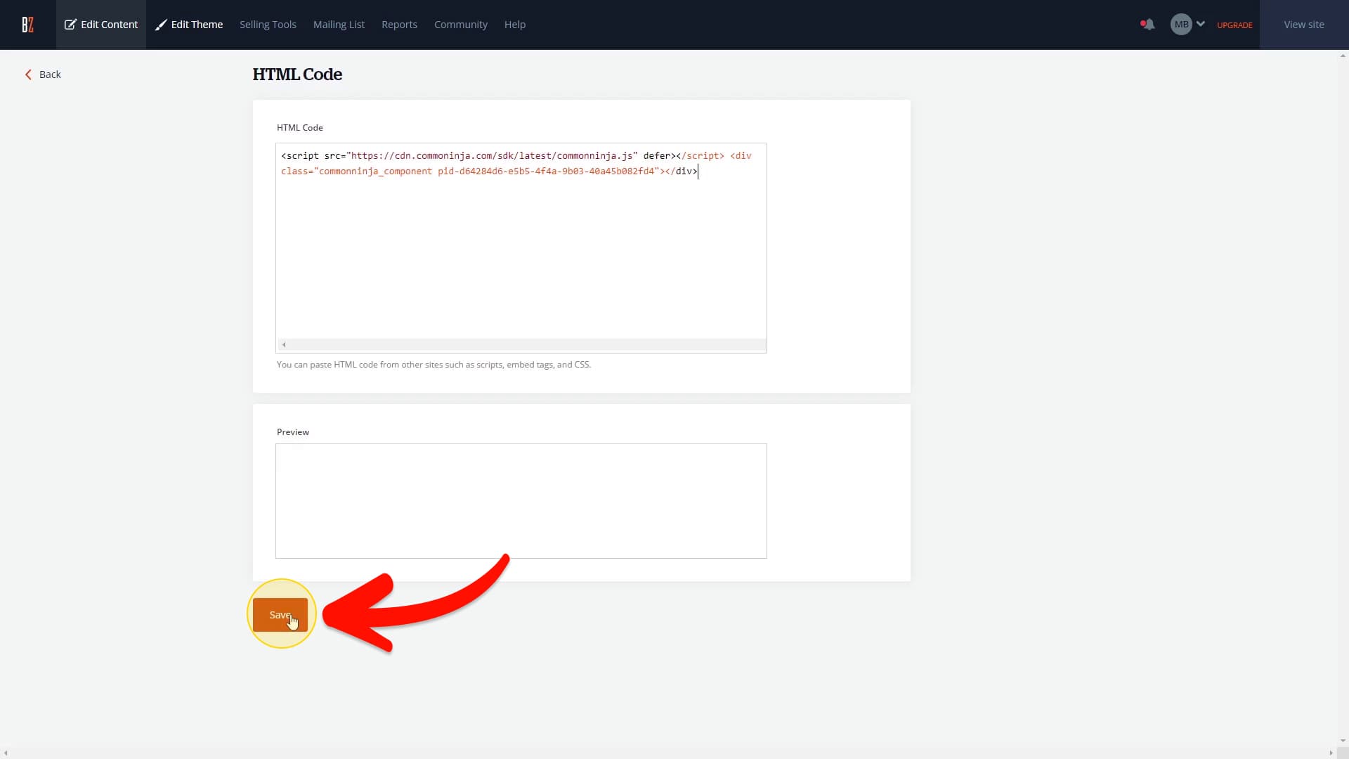Click the Save button
Screen dimensions: 1349x759
[280, 615]
